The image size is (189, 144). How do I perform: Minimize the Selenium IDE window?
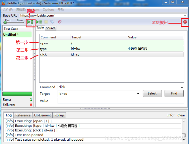click(166, 2)
